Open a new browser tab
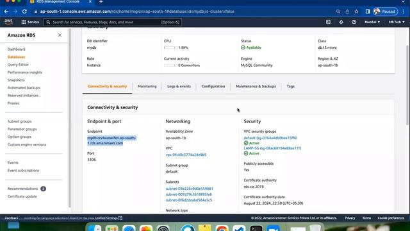This screenshot has width=410, height=231. click(x=101, y=2)
